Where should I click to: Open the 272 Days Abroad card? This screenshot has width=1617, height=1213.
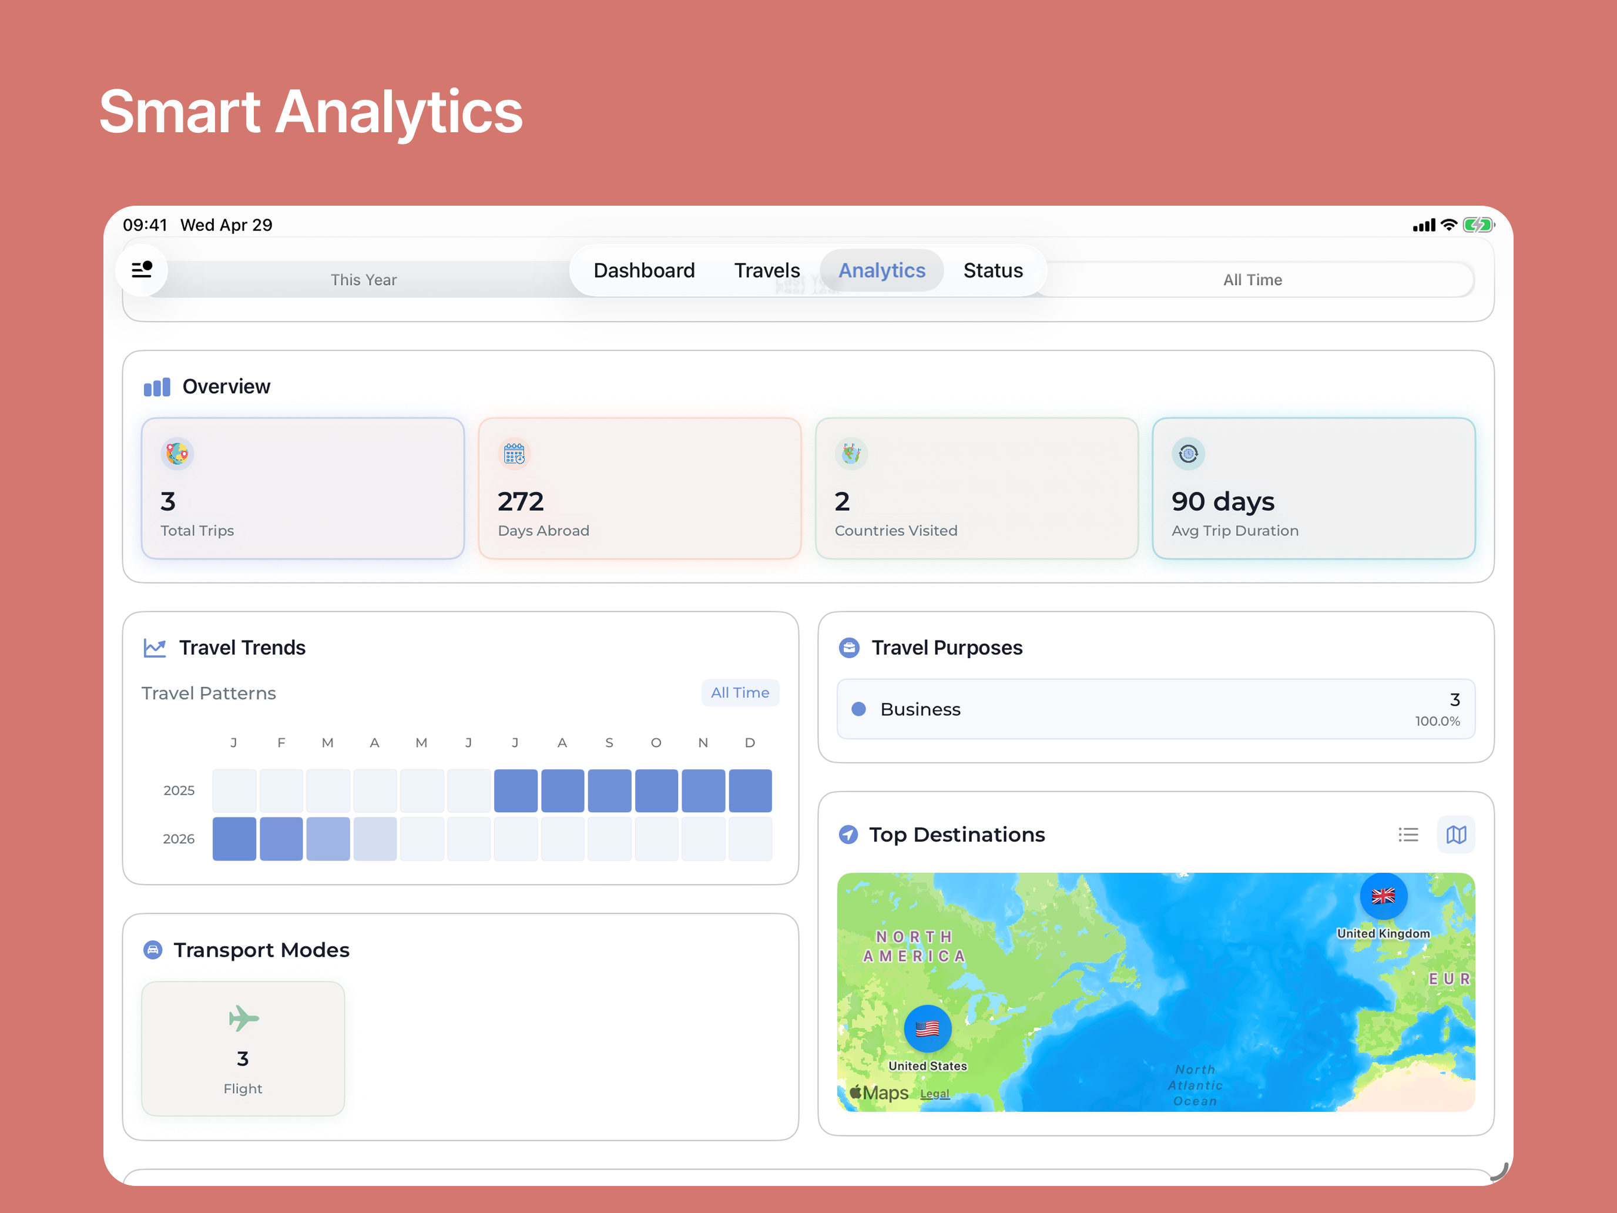click(x=640, y=488)
